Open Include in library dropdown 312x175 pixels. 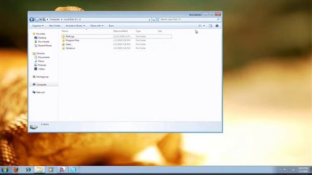(75, 26)
